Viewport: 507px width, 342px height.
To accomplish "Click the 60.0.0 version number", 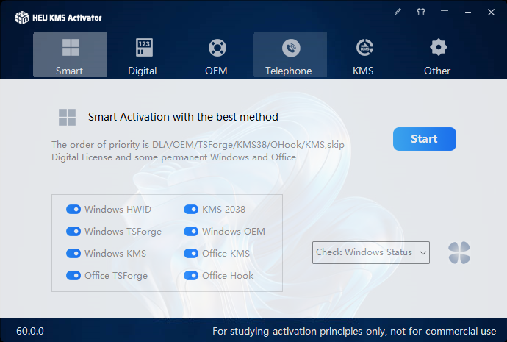I will [30, 331].
